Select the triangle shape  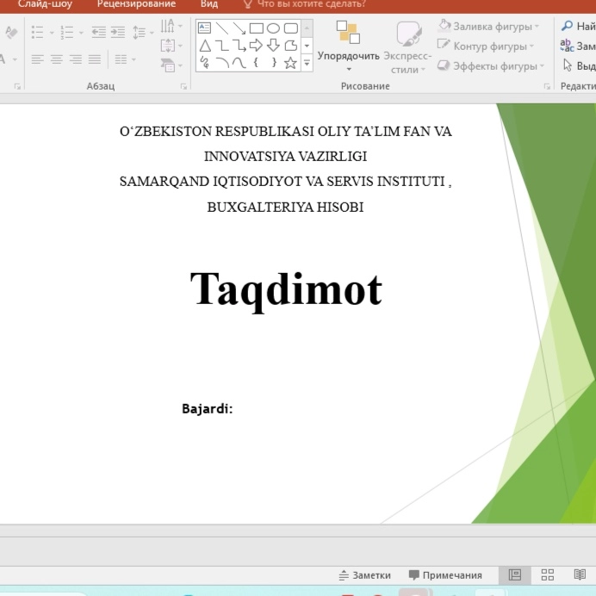205,46
